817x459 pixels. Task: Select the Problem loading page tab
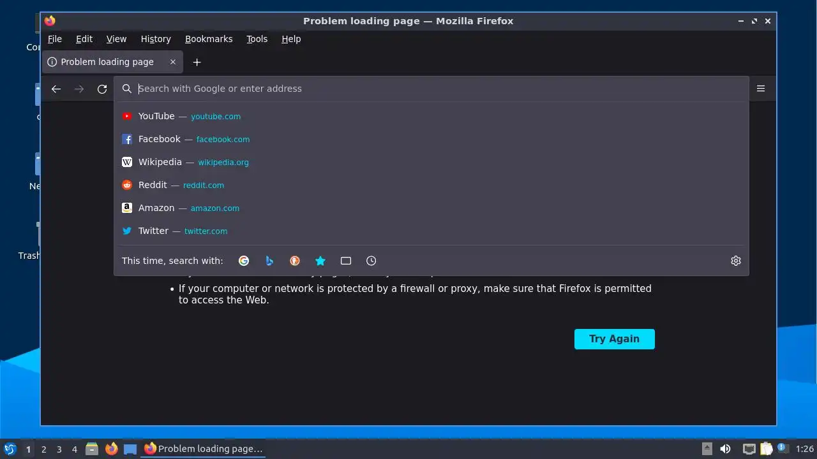(x=112, y=62)
